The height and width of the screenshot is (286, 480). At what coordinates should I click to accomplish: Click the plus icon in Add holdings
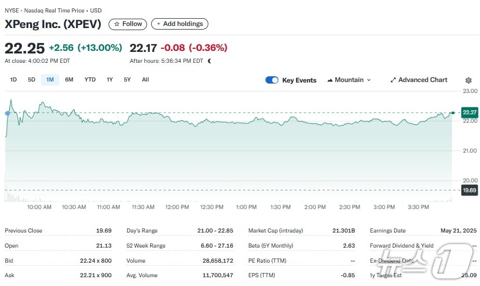pyautogui.click(x=158, y=24)
